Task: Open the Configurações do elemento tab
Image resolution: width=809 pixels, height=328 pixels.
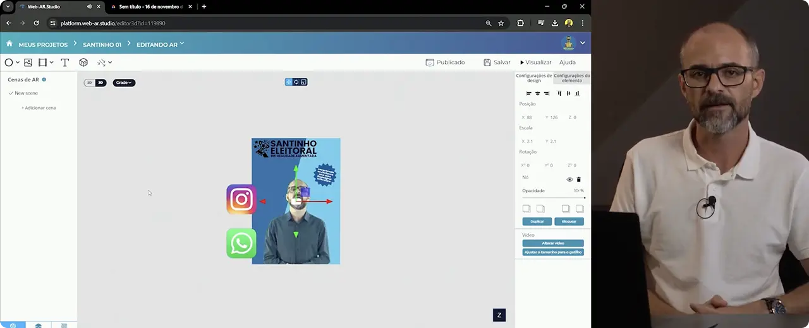Action: (x=571, y=78)
